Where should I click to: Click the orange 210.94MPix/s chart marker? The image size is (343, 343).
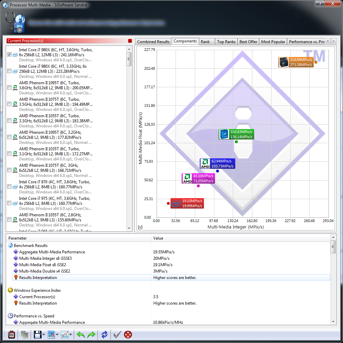tap(316, 62)
